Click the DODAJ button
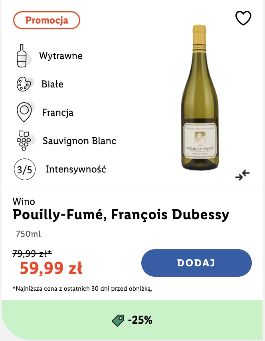The image size is (265, 341). (196, 263)
